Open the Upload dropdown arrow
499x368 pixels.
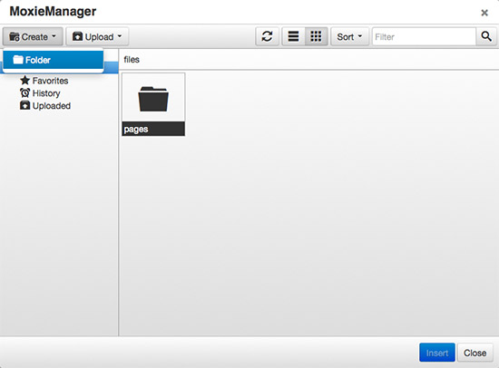coord(120,36)
